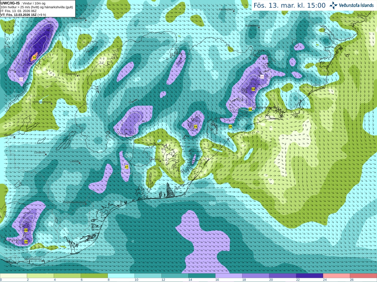Click the VT: Fös. 13.03.2026 15Z line
The width and height of the screenshot is (377, 282).
click(23, 15)
